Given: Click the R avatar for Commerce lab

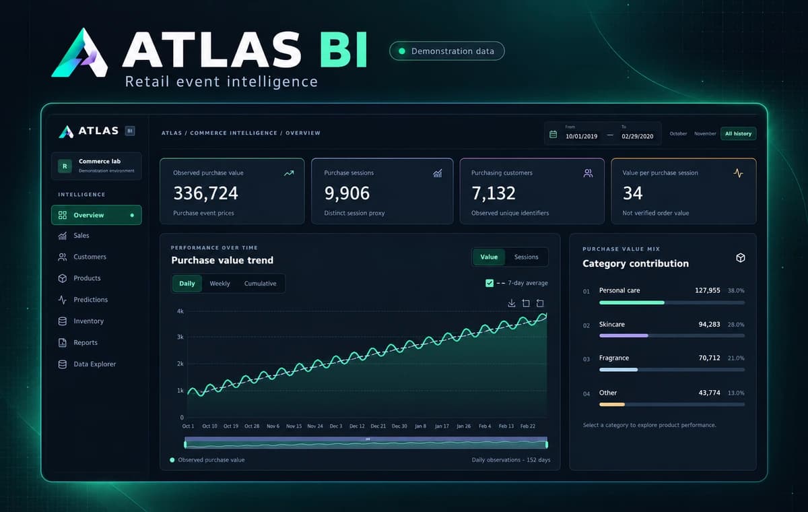Looking at the screenshot, I should [x=65, y=166].
